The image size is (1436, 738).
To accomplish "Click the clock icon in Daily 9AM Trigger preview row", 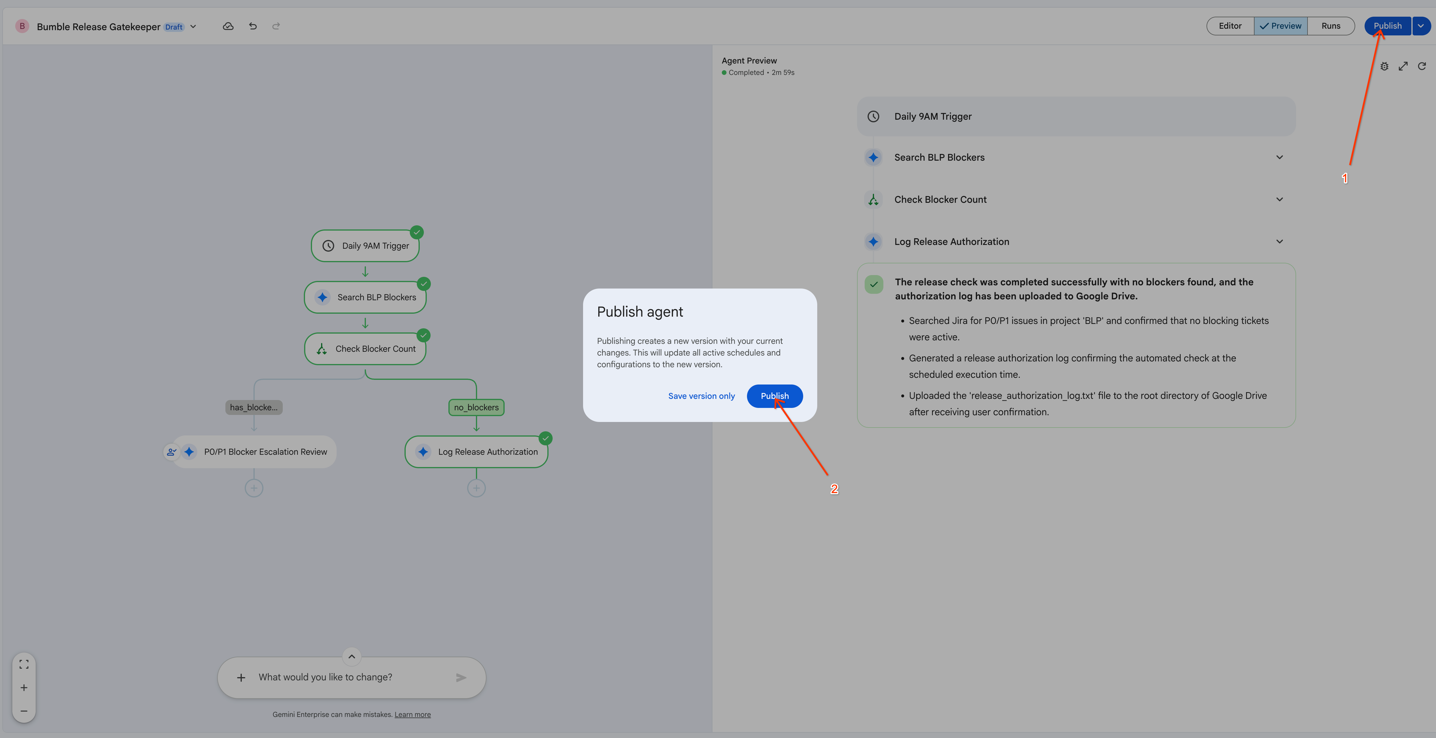I will coord(873,116).
